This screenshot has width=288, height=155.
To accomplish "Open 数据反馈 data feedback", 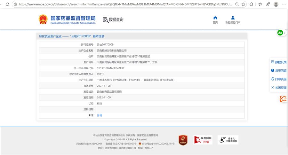I will click(279, 62).
